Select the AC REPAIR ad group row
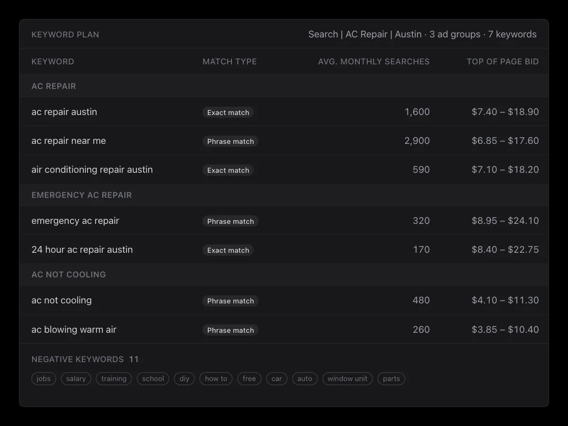This screenshot has height=426, width=568. [284, 86]
